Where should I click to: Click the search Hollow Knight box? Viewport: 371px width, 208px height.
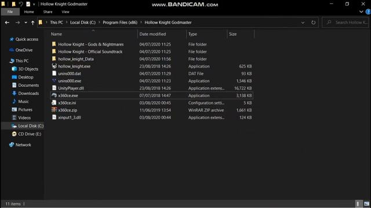pyautogui.click(x=345, y=23)
